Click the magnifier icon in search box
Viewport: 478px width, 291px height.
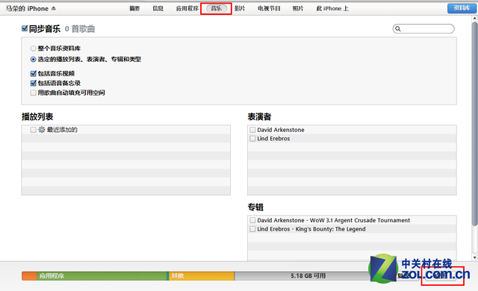tap(398, 28)
